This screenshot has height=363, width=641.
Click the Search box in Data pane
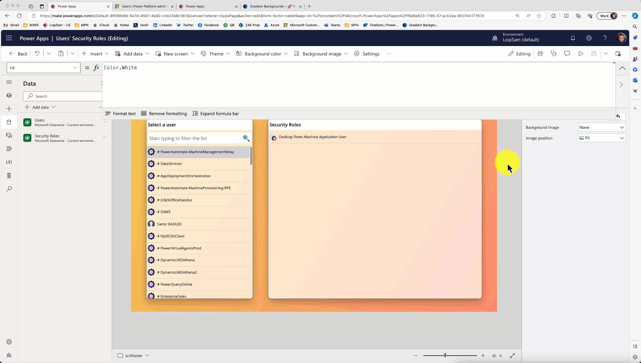tap(63, 96)
